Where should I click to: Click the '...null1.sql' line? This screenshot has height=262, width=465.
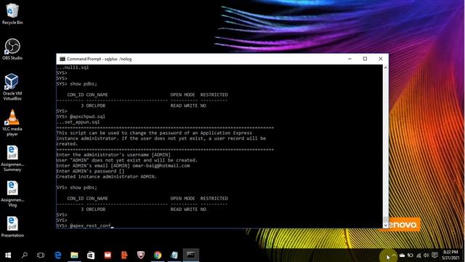pyautogui.click(x=73, y=68)
